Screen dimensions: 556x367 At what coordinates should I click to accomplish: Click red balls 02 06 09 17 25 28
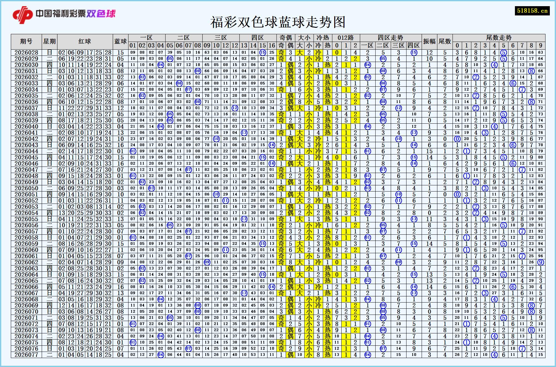click(85, 52)
